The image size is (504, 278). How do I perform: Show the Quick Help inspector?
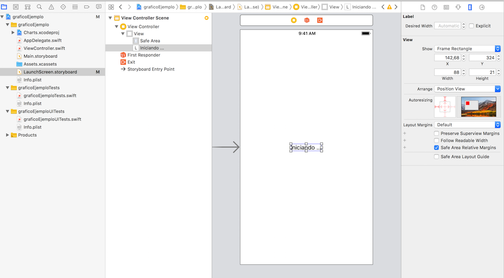(434, 7)
